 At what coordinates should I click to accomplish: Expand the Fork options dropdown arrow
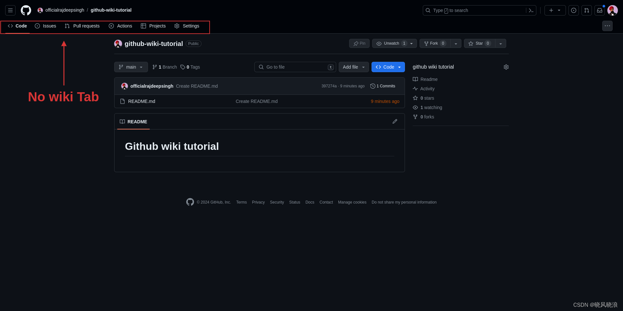456,43
